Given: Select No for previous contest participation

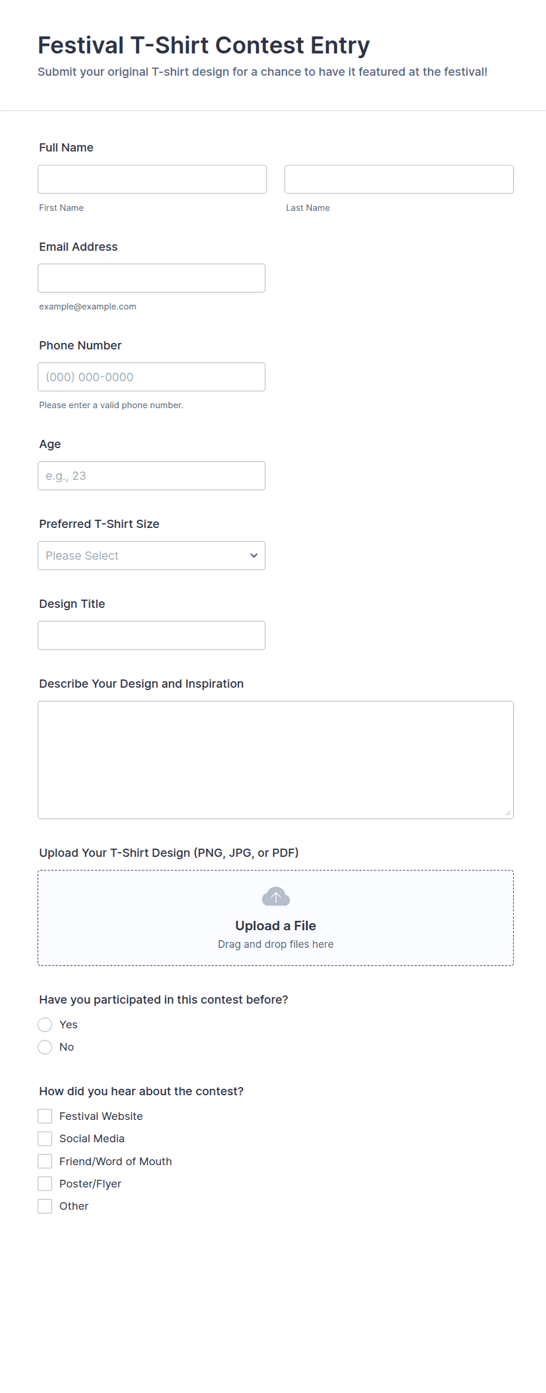Looking at the screenshot, I should [x=45, y=1047].
